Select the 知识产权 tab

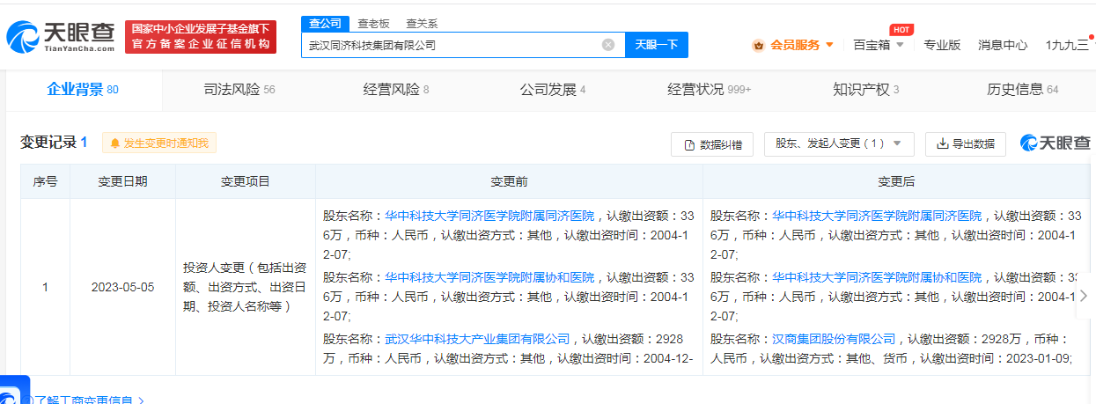pyautogui.click(x=865, y=89)
